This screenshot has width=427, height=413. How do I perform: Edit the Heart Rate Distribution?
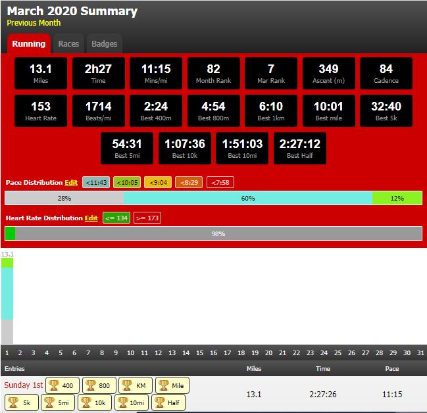(91, 218)
